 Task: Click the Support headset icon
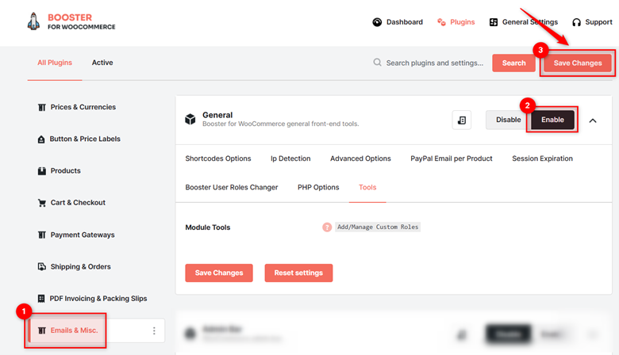pyautogui.click(x=576, y=22)
